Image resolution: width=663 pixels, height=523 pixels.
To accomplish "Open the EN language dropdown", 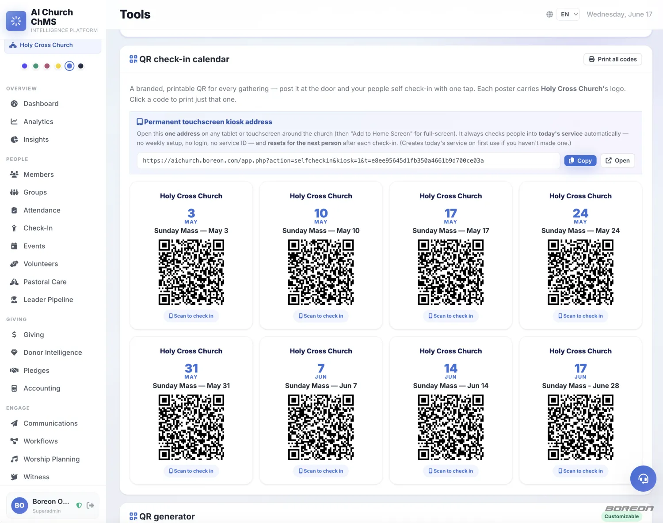I will (x=568, y=15).
